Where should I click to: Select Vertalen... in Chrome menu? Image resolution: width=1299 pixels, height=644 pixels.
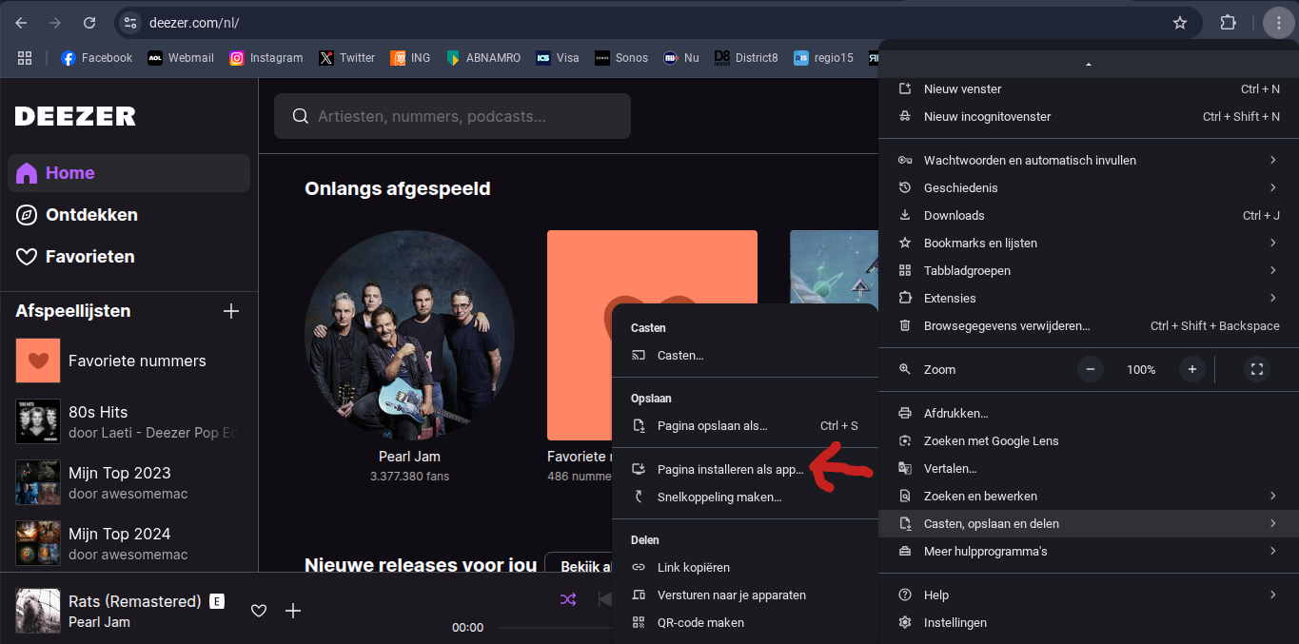(1089, 469)
